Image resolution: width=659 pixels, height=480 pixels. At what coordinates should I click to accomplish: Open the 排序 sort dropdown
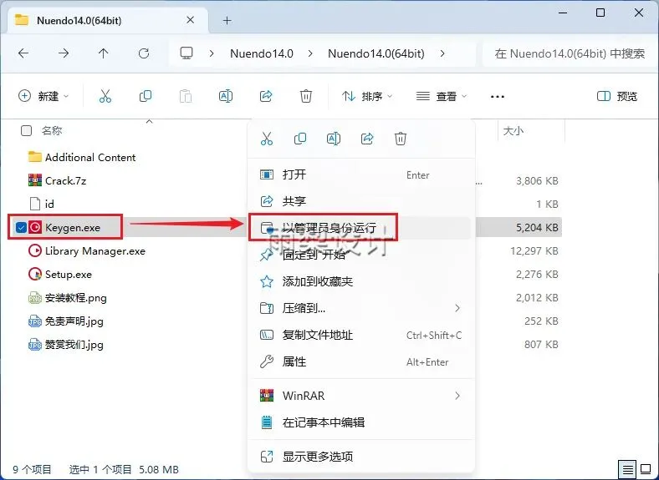click(x=367, y=96)
